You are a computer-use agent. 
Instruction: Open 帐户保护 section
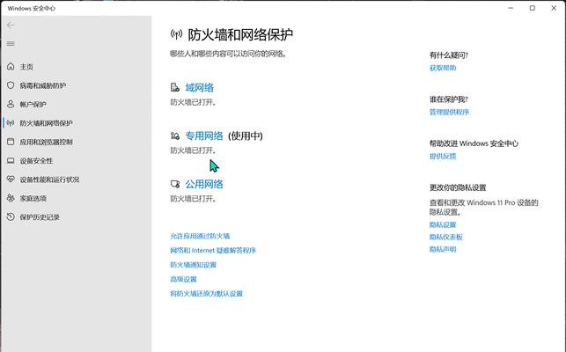[x=33, y=105]
